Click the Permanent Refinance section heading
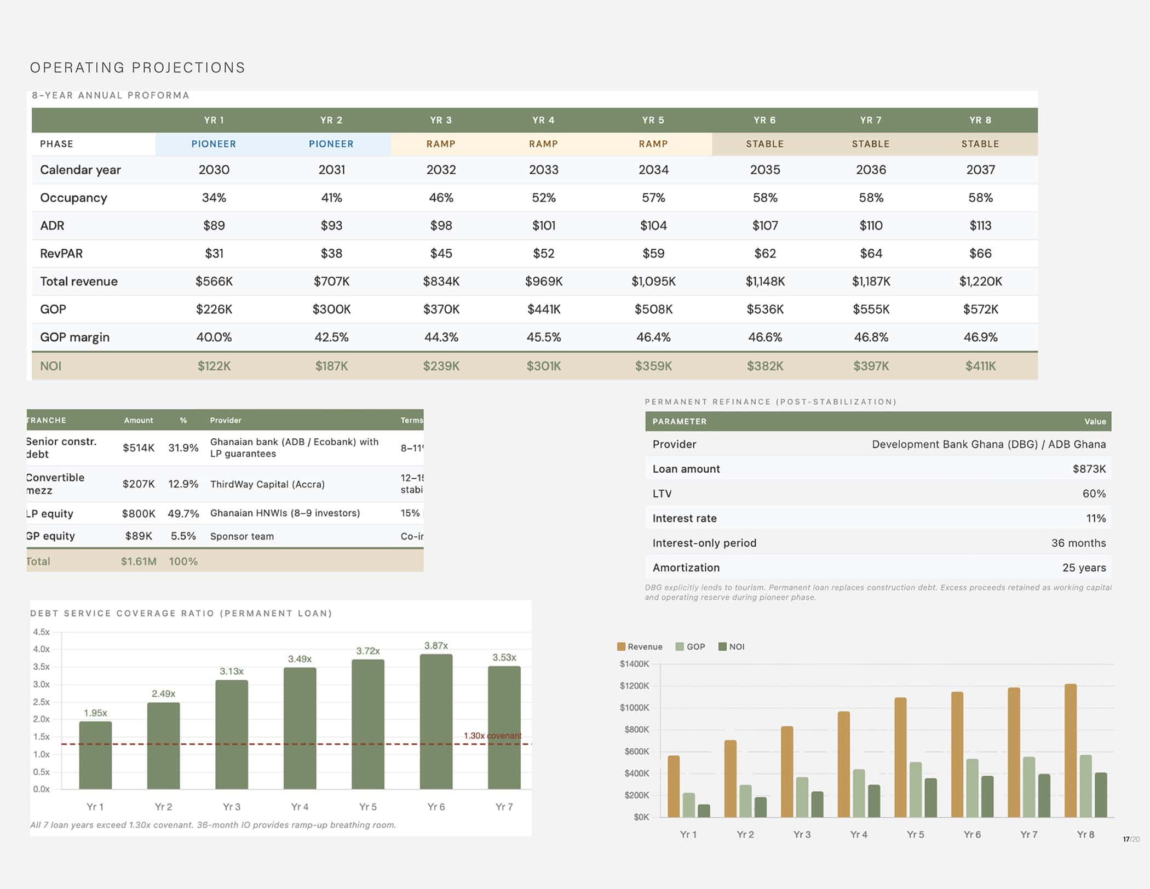This screenshot has height=889, width=1150. coord(771,402)
